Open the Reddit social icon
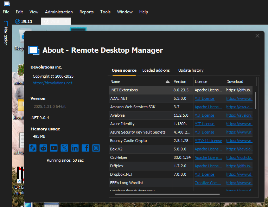The width and height of the screenshot is (268, 207). click(43, 148)
